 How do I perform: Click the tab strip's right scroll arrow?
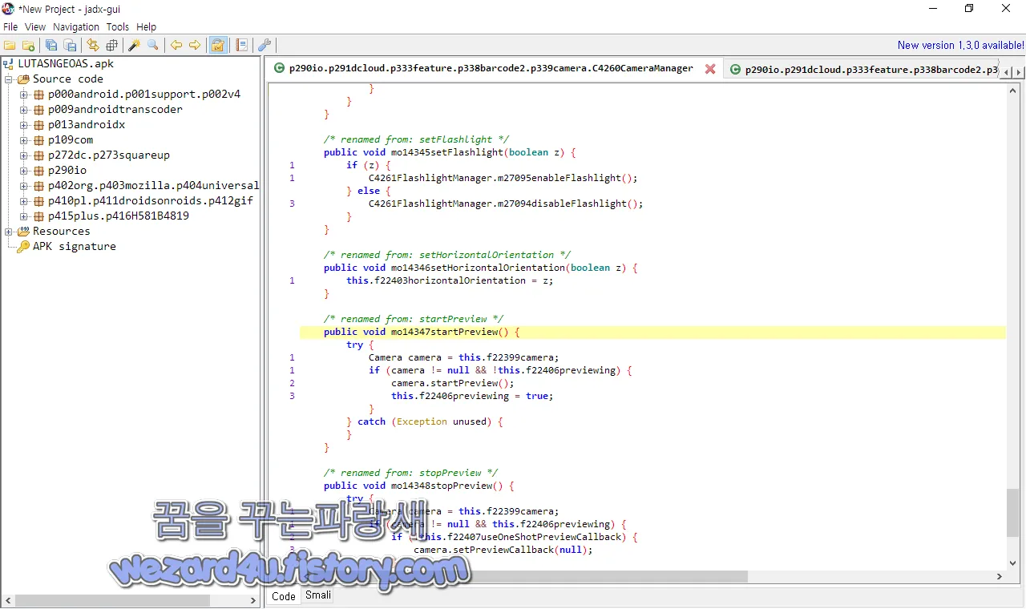point(1019,72)
